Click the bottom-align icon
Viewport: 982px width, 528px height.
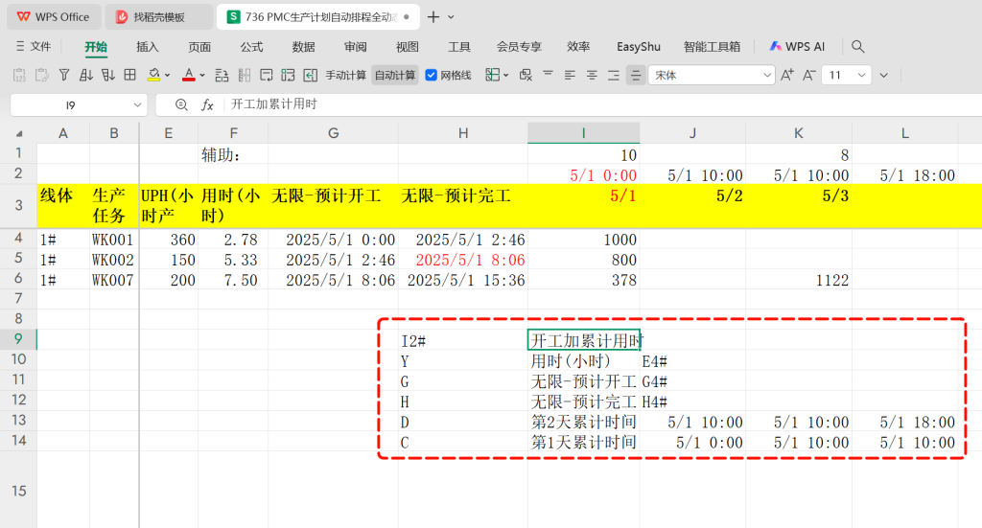point(613,75)
